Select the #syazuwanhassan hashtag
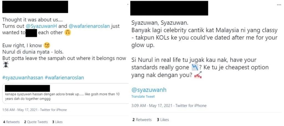This screenshot has width=284, height=126. click(23, 78)
